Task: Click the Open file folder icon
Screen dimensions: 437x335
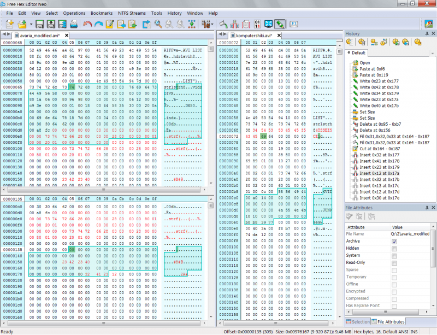Action: pos(22,24)
